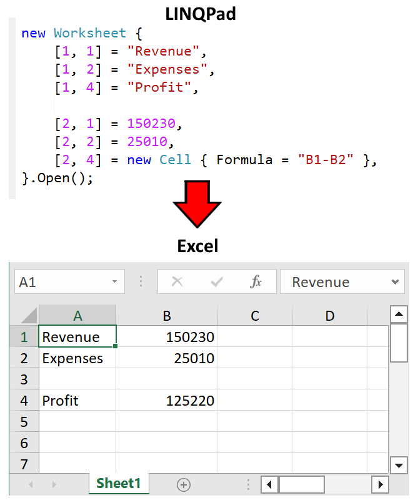
Task: Click the horizontal scrollbar right arrow
Action: click(x=380, y=484)
